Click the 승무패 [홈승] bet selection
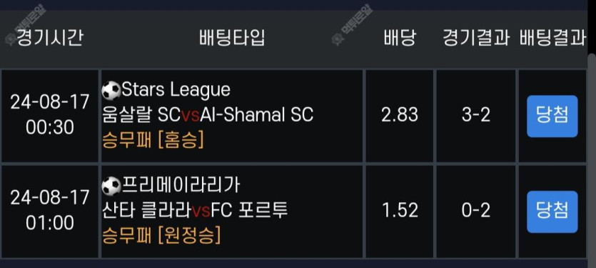This screenshot has width=596, height=268. pyautogui.click(x=153, y=141)
